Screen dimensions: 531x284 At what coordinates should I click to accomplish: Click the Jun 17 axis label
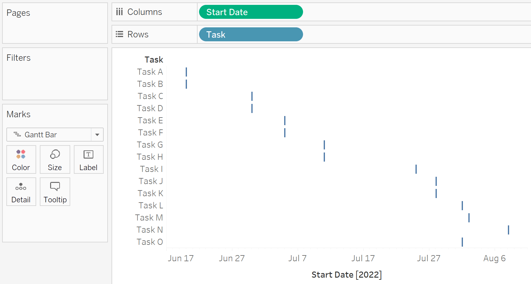click(181, 258)
